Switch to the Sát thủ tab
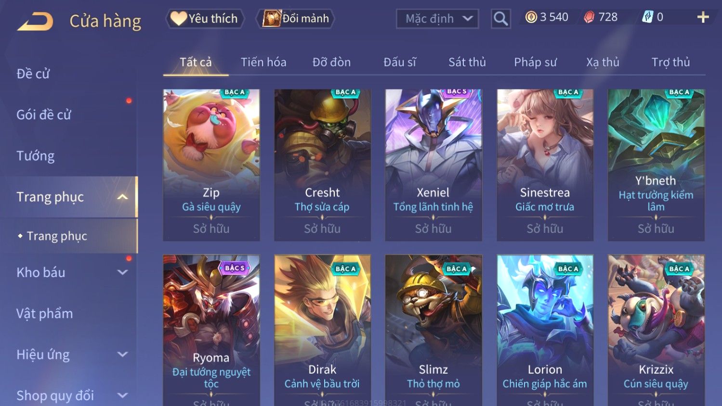Image resolution: width=722 pixels, height=406 pixels. (467, 62)
